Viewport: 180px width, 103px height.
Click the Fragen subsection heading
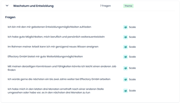[10, 17]
